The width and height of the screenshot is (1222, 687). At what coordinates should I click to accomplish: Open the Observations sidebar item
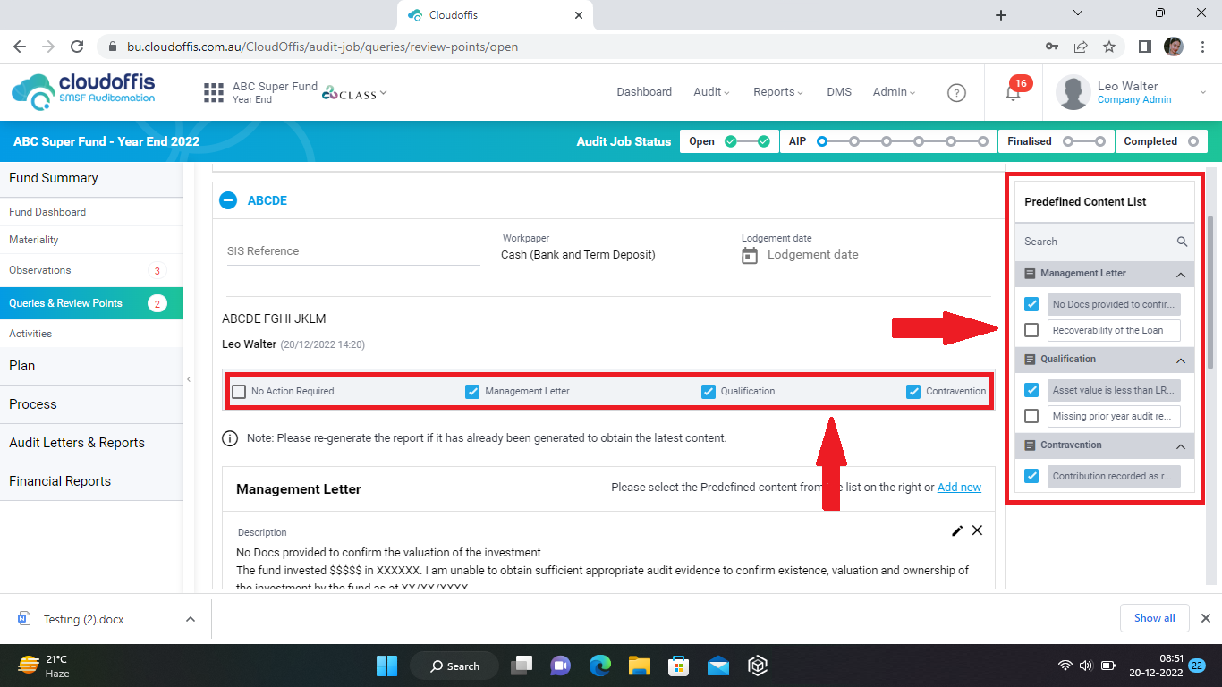click(40, 270)
